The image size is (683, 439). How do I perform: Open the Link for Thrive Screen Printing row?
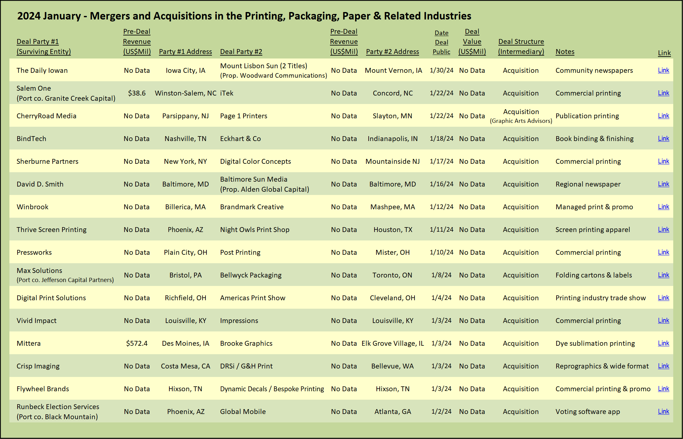[663, 229]
